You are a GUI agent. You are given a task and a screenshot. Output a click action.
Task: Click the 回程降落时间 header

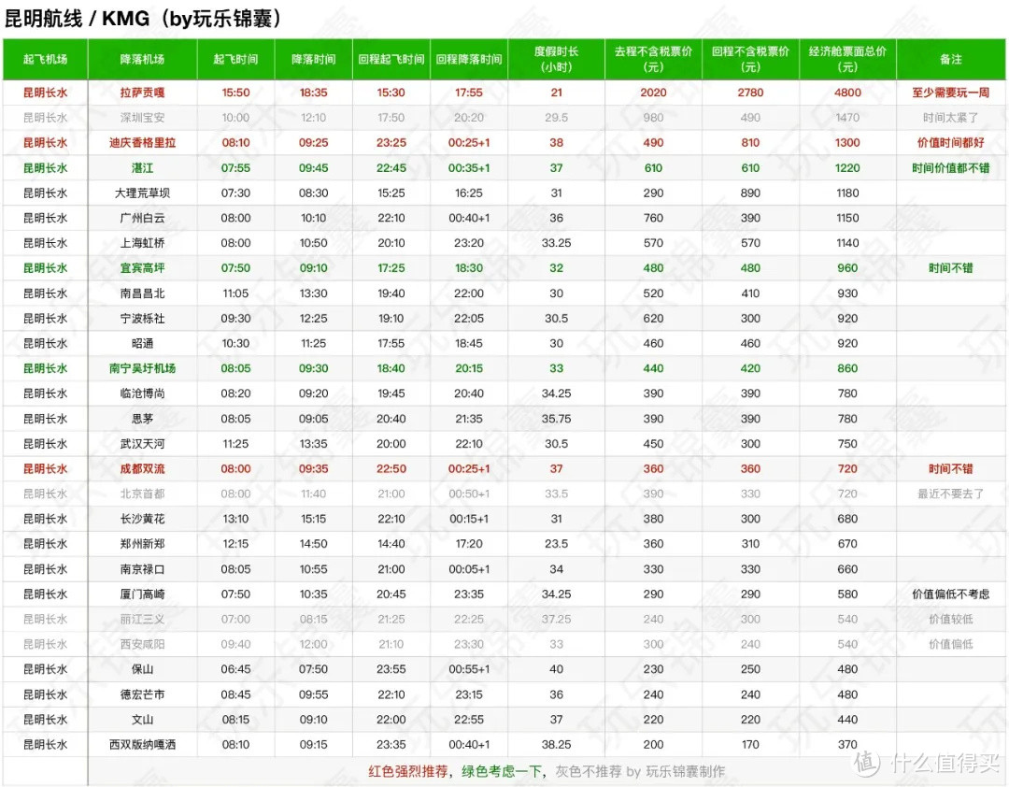(469, 59)
